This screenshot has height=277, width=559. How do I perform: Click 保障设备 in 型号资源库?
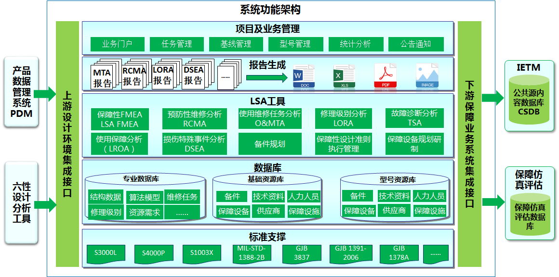click(359, 211)
